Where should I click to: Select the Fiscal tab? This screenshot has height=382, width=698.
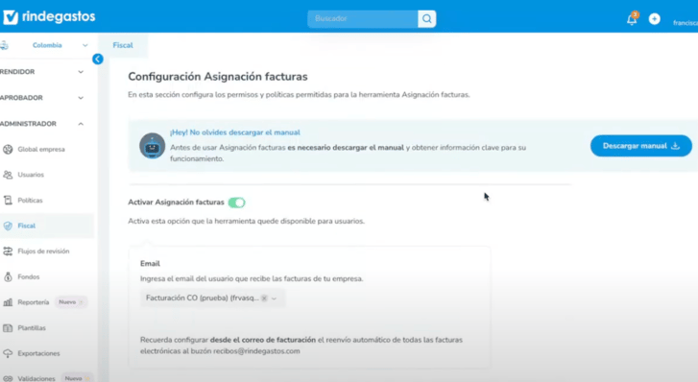(123, 45)
